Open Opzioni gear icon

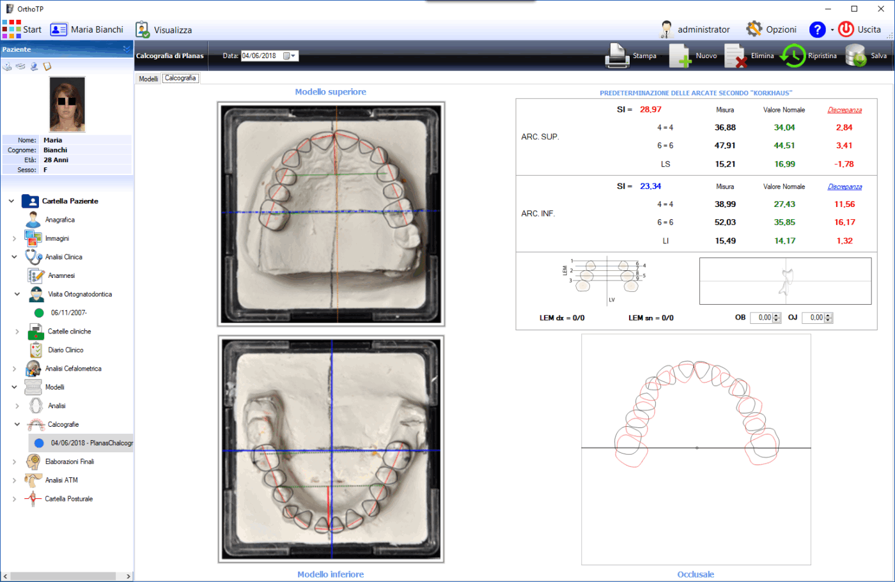pos(754,29)
